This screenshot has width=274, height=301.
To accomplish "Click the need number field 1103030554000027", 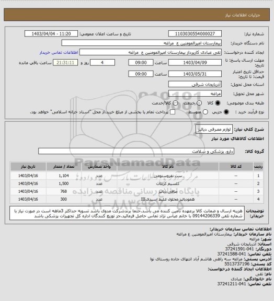I will pyautogui.click(x=195, y=34).
